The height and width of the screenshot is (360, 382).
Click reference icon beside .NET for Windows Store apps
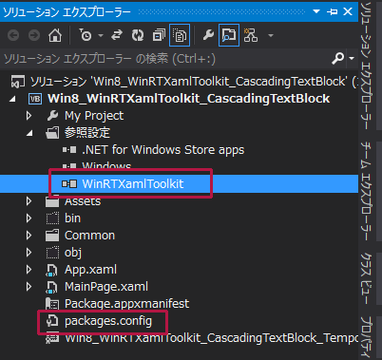tap(69, 150)
